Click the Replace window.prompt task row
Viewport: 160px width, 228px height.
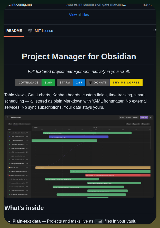19,183
